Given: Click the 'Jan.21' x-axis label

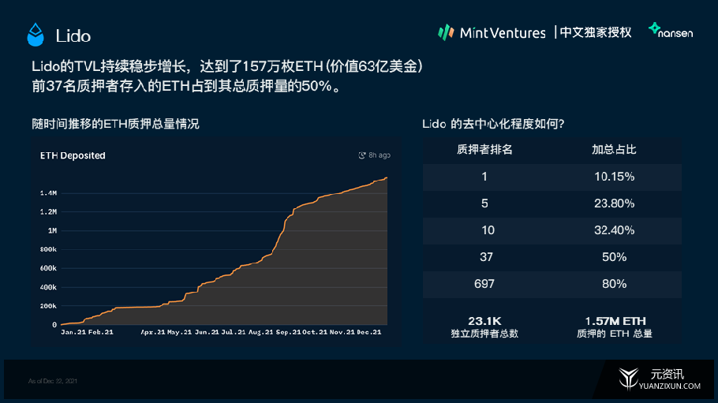Looking at the screenshot, I should point(73,332).
